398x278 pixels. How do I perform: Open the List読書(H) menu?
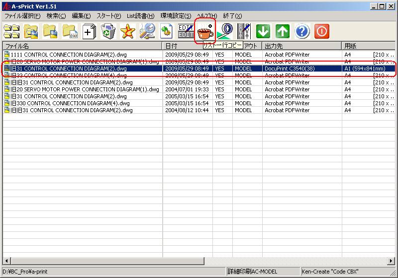point(140,16)
